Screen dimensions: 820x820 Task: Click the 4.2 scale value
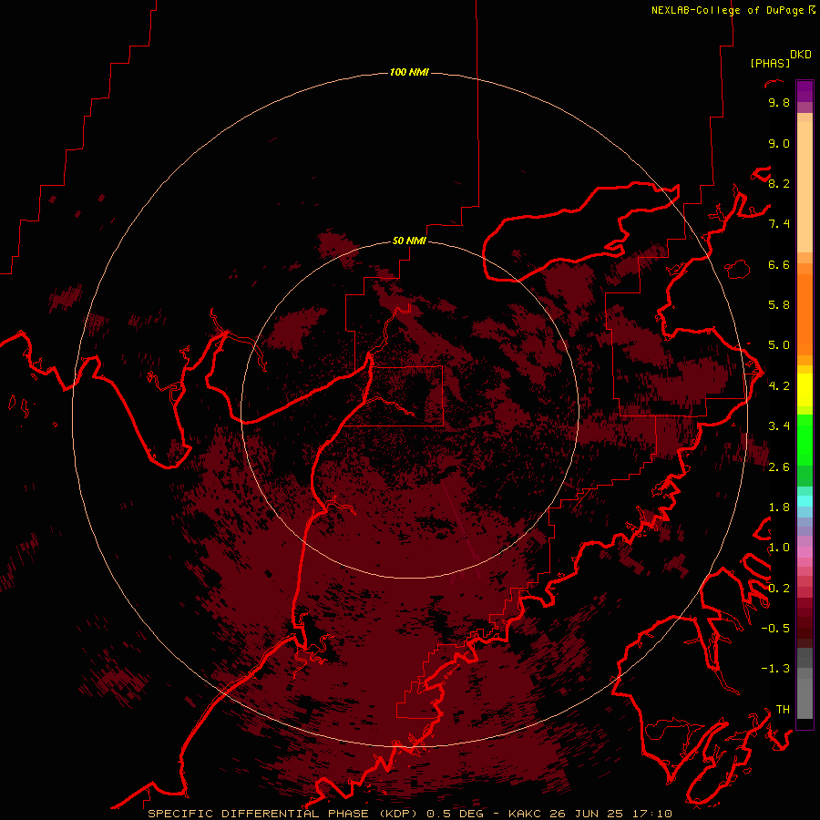(779, 386)
